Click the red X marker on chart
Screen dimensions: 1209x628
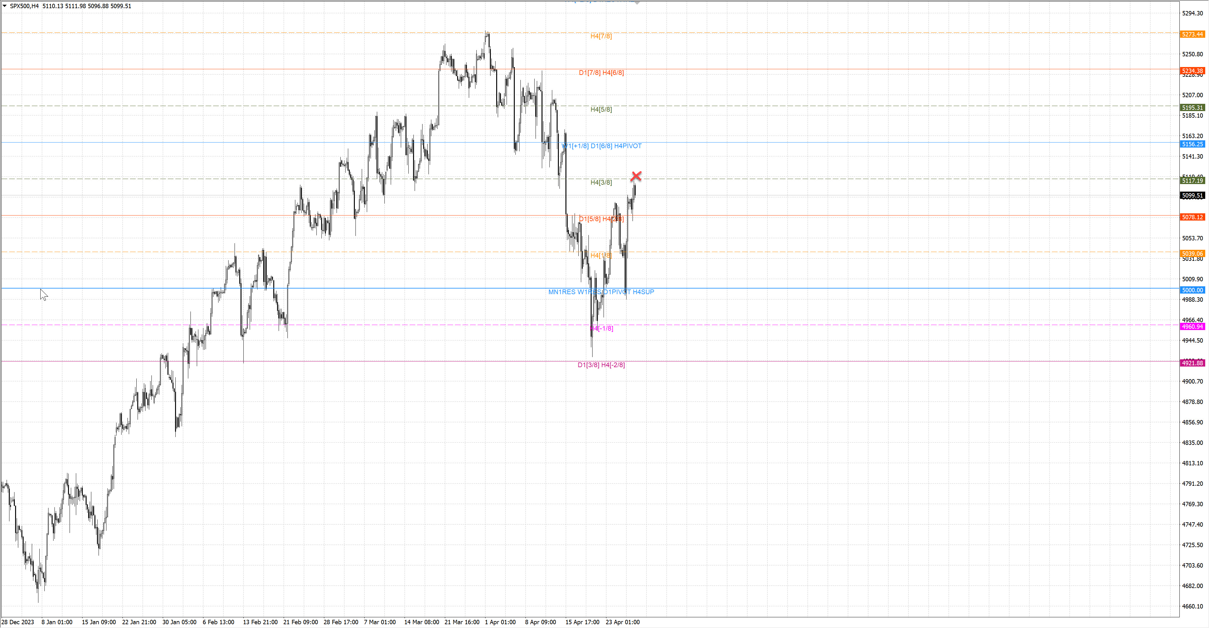[x=636, y=176]
